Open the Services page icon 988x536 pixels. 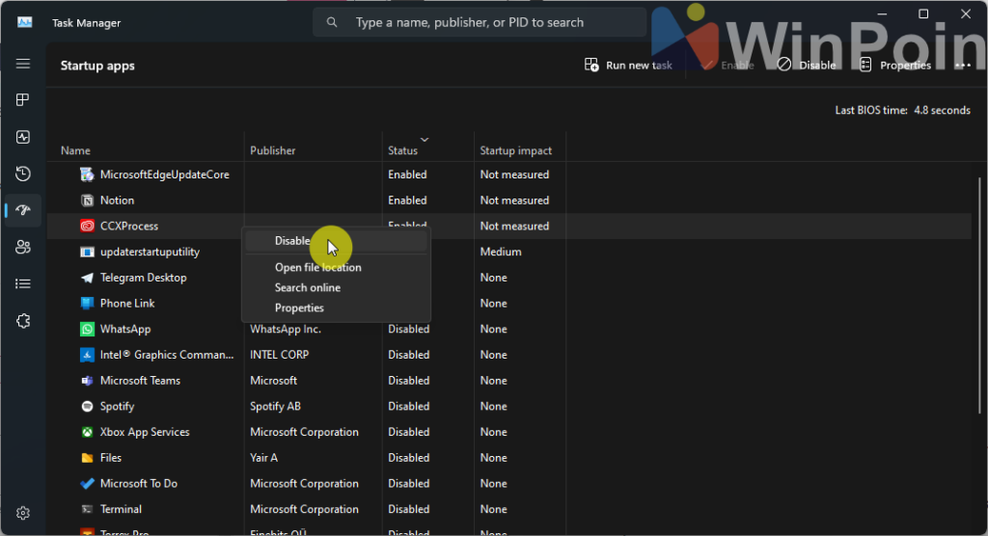coord(23,320)
